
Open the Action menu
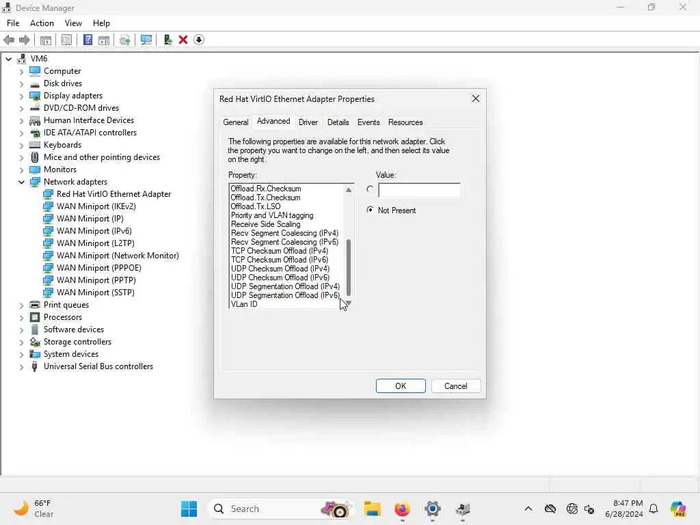42,23
